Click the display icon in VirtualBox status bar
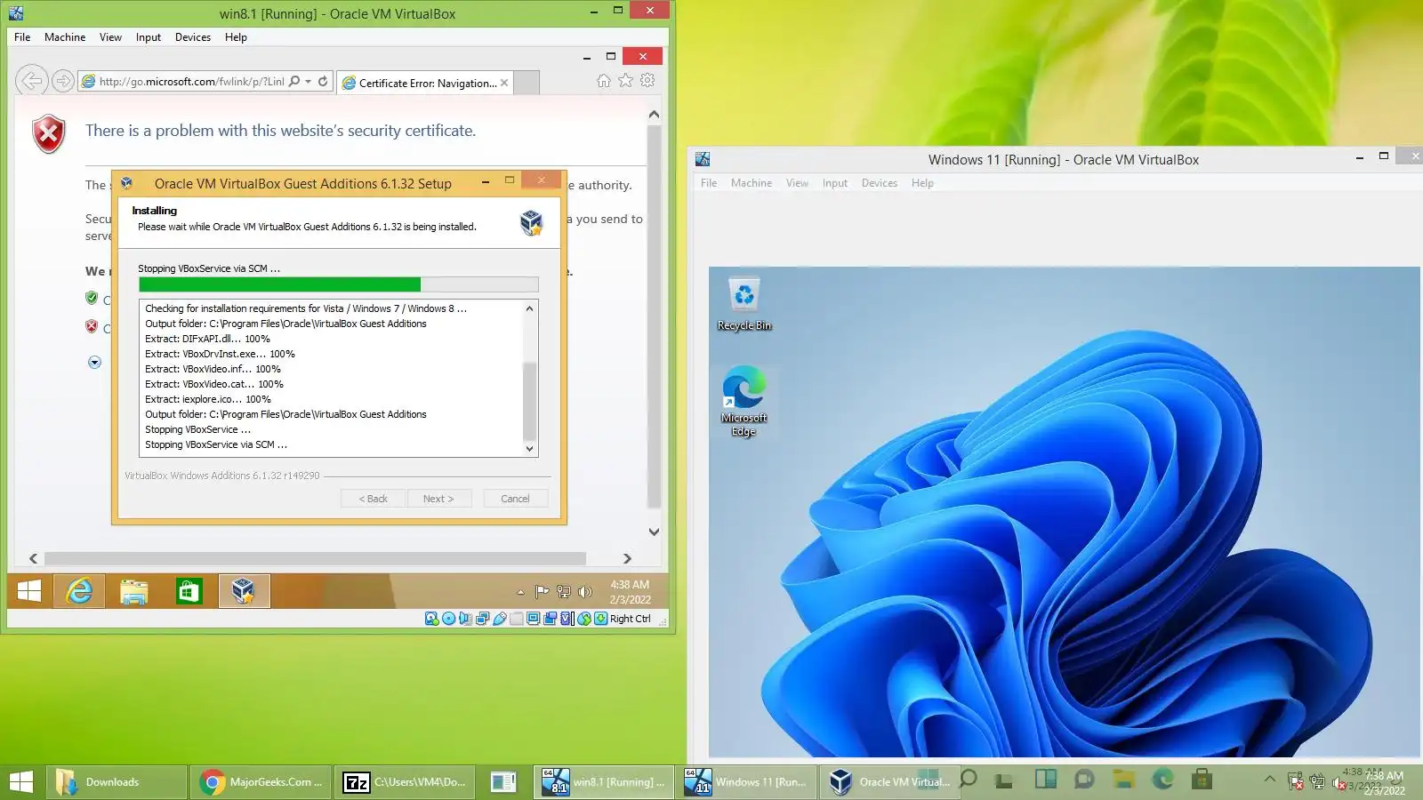The height and width of the screenshot is (800, 1423). [x=533, y=619]
